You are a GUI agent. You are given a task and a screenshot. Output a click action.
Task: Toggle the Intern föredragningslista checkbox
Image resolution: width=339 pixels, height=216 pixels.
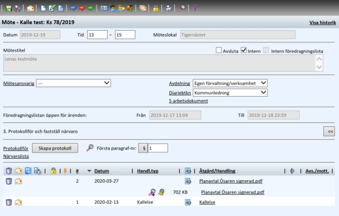click(x=266, y=51)
